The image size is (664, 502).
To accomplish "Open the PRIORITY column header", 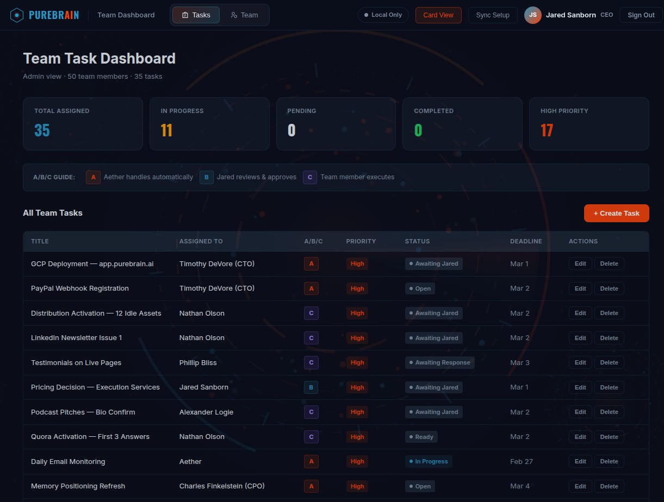I will pyautogui.click(x=361, y=241).
